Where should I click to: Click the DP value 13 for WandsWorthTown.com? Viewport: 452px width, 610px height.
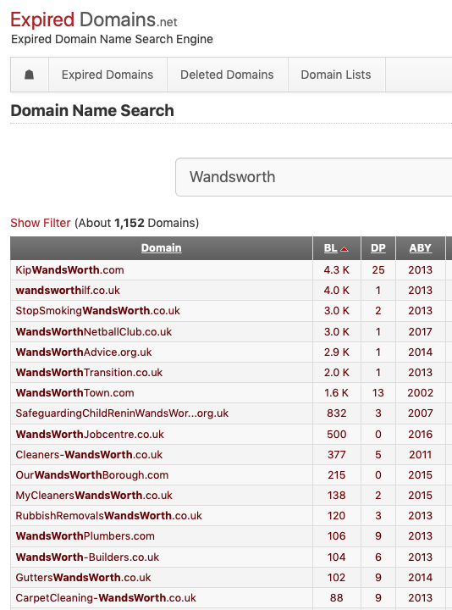[378, 393]
